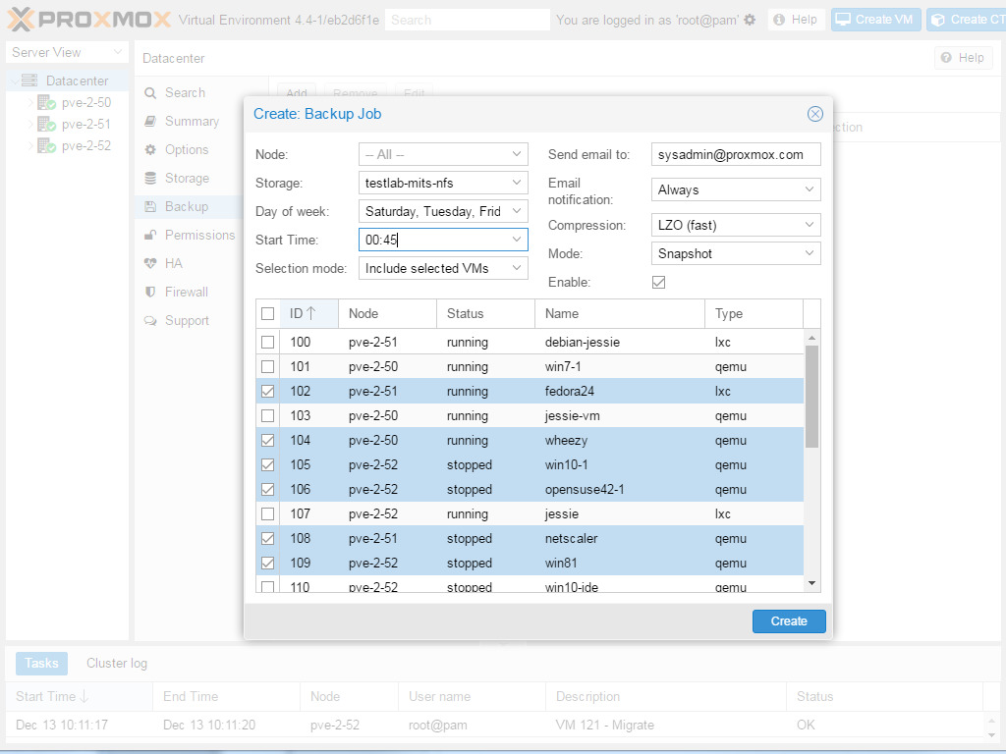Click the Proxmox logo
Screen dimensions: 1006x754
(89, 20)
